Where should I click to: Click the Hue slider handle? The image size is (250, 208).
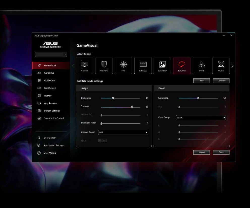179,107
